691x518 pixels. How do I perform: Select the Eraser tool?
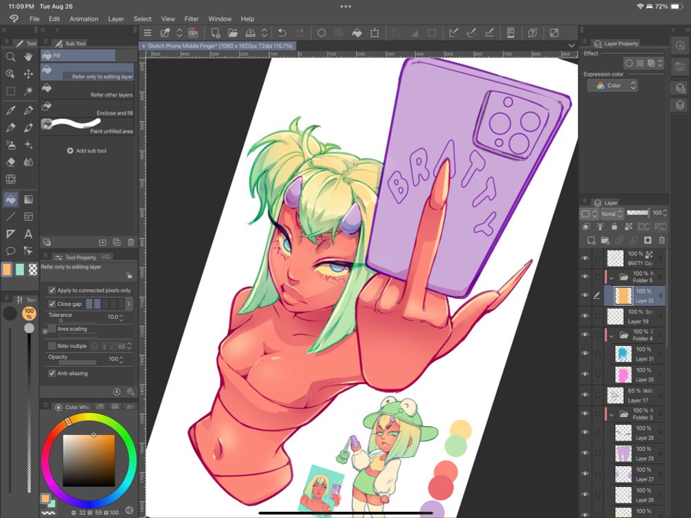(10, 162)
